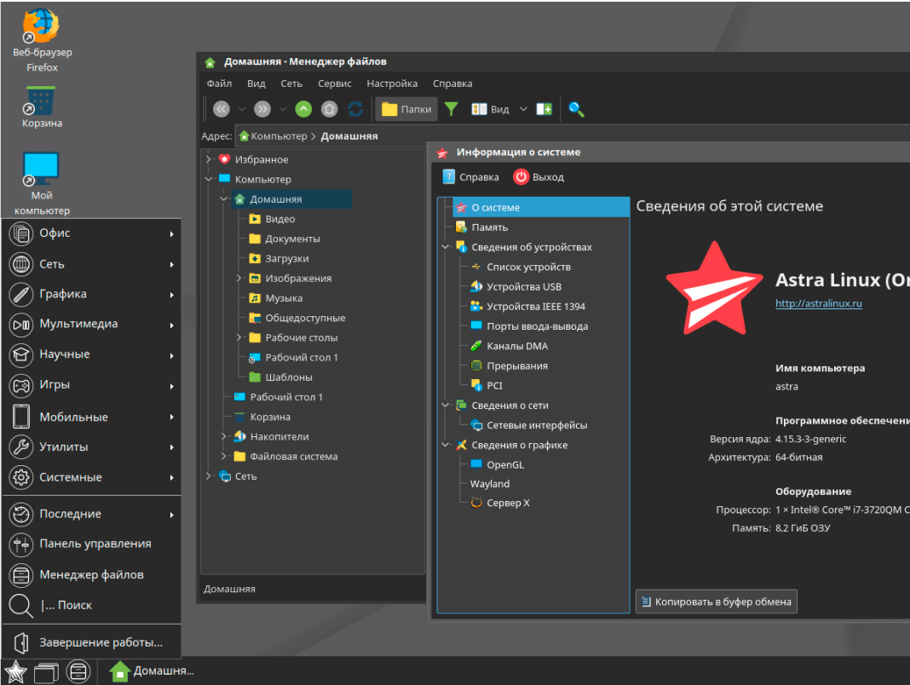Expand the Изображения folder node
Screen dimensions: 910x685
pyautogui.click(x=239, y=278)
